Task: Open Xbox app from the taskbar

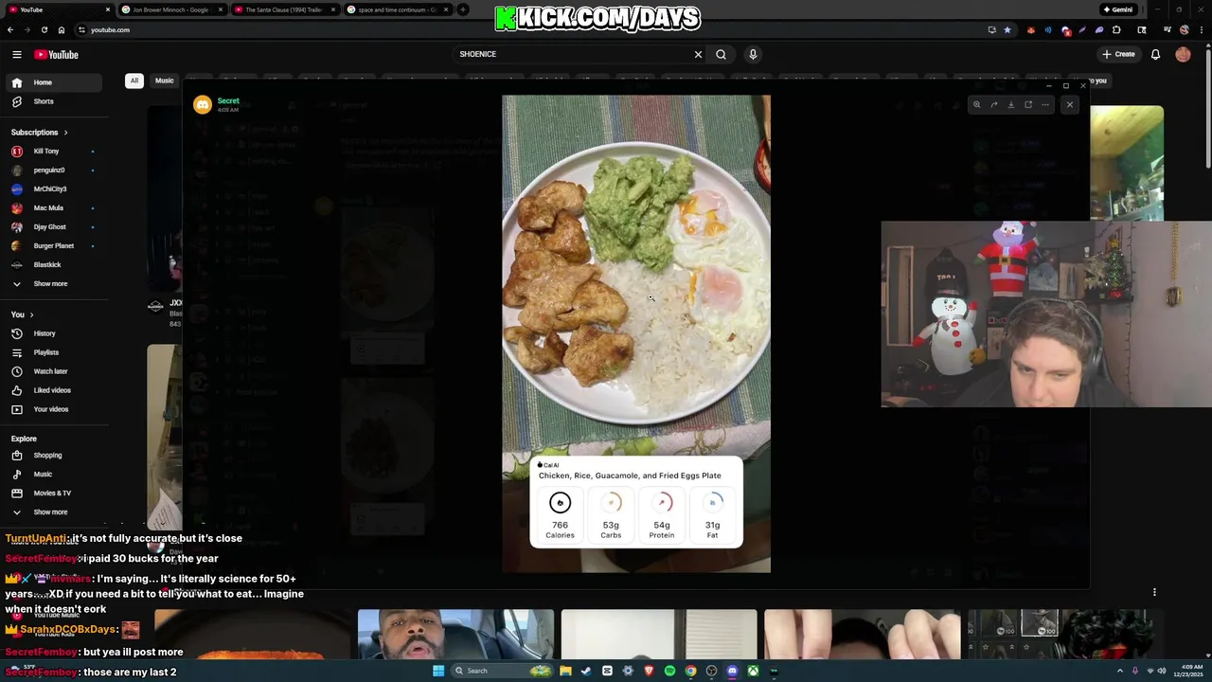Action: point(753,671)
